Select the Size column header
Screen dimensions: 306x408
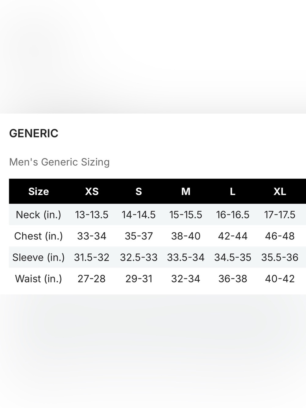(x=39, y=191)
